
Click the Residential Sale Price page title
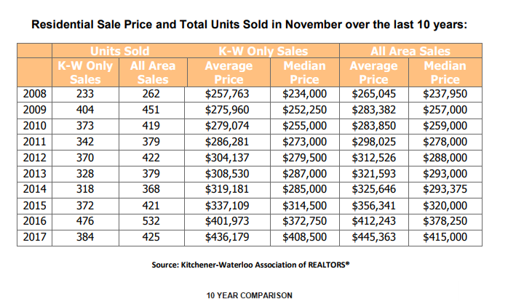pyautogui.click(x=250, y=25)
